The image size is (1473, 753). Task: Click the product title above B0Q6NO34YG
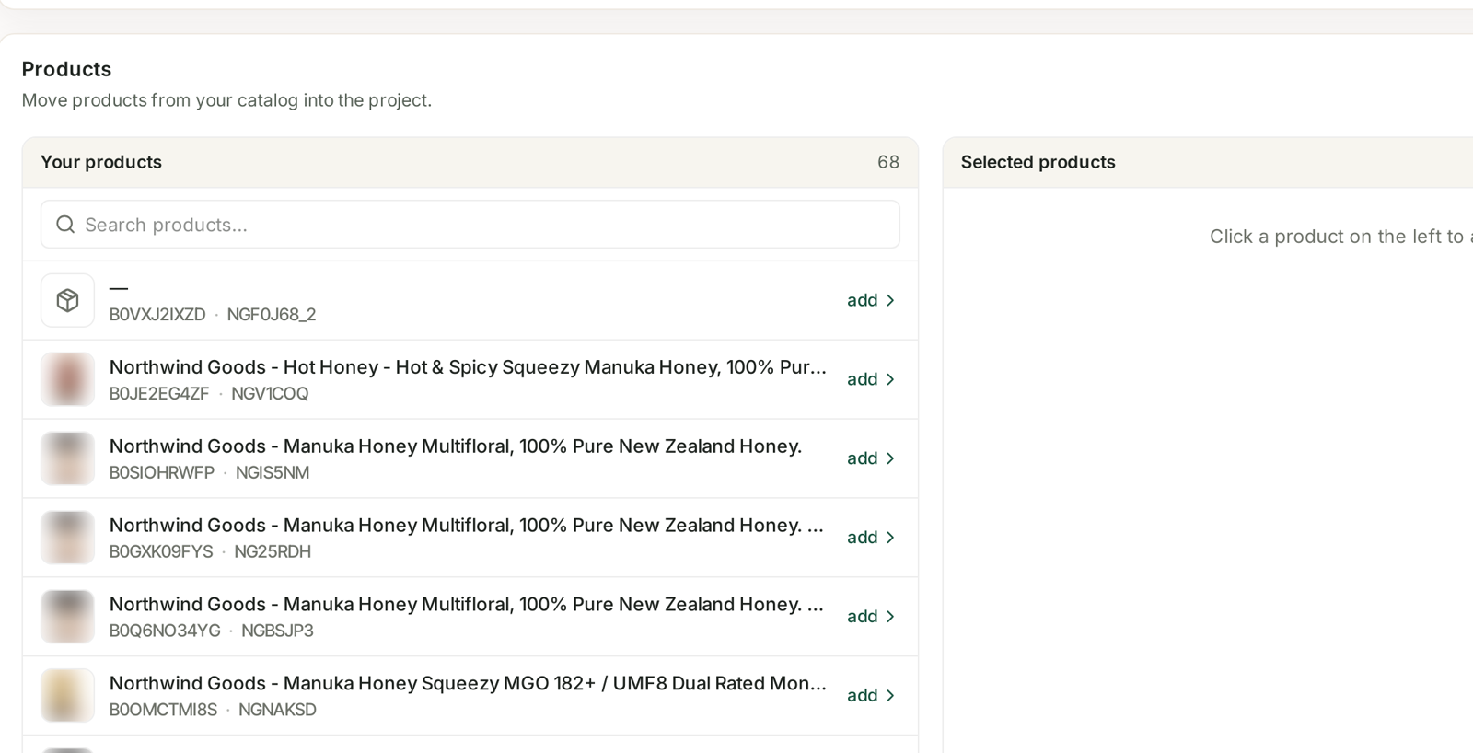(467, 605)
